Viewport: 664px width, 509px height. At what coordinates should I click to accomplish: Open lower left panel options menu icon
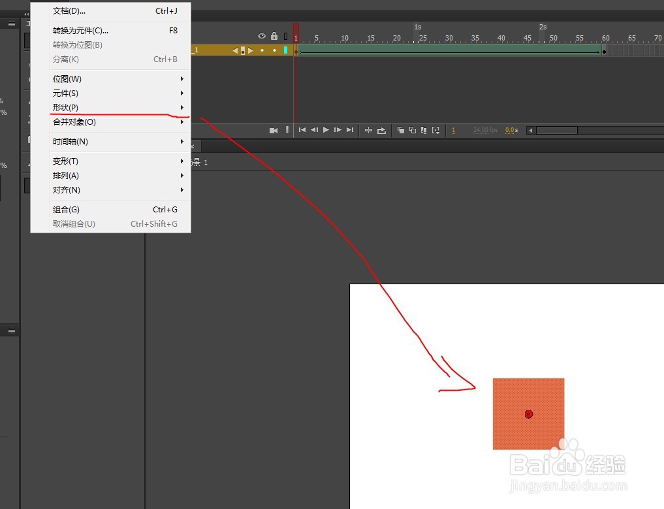[12, 331]
